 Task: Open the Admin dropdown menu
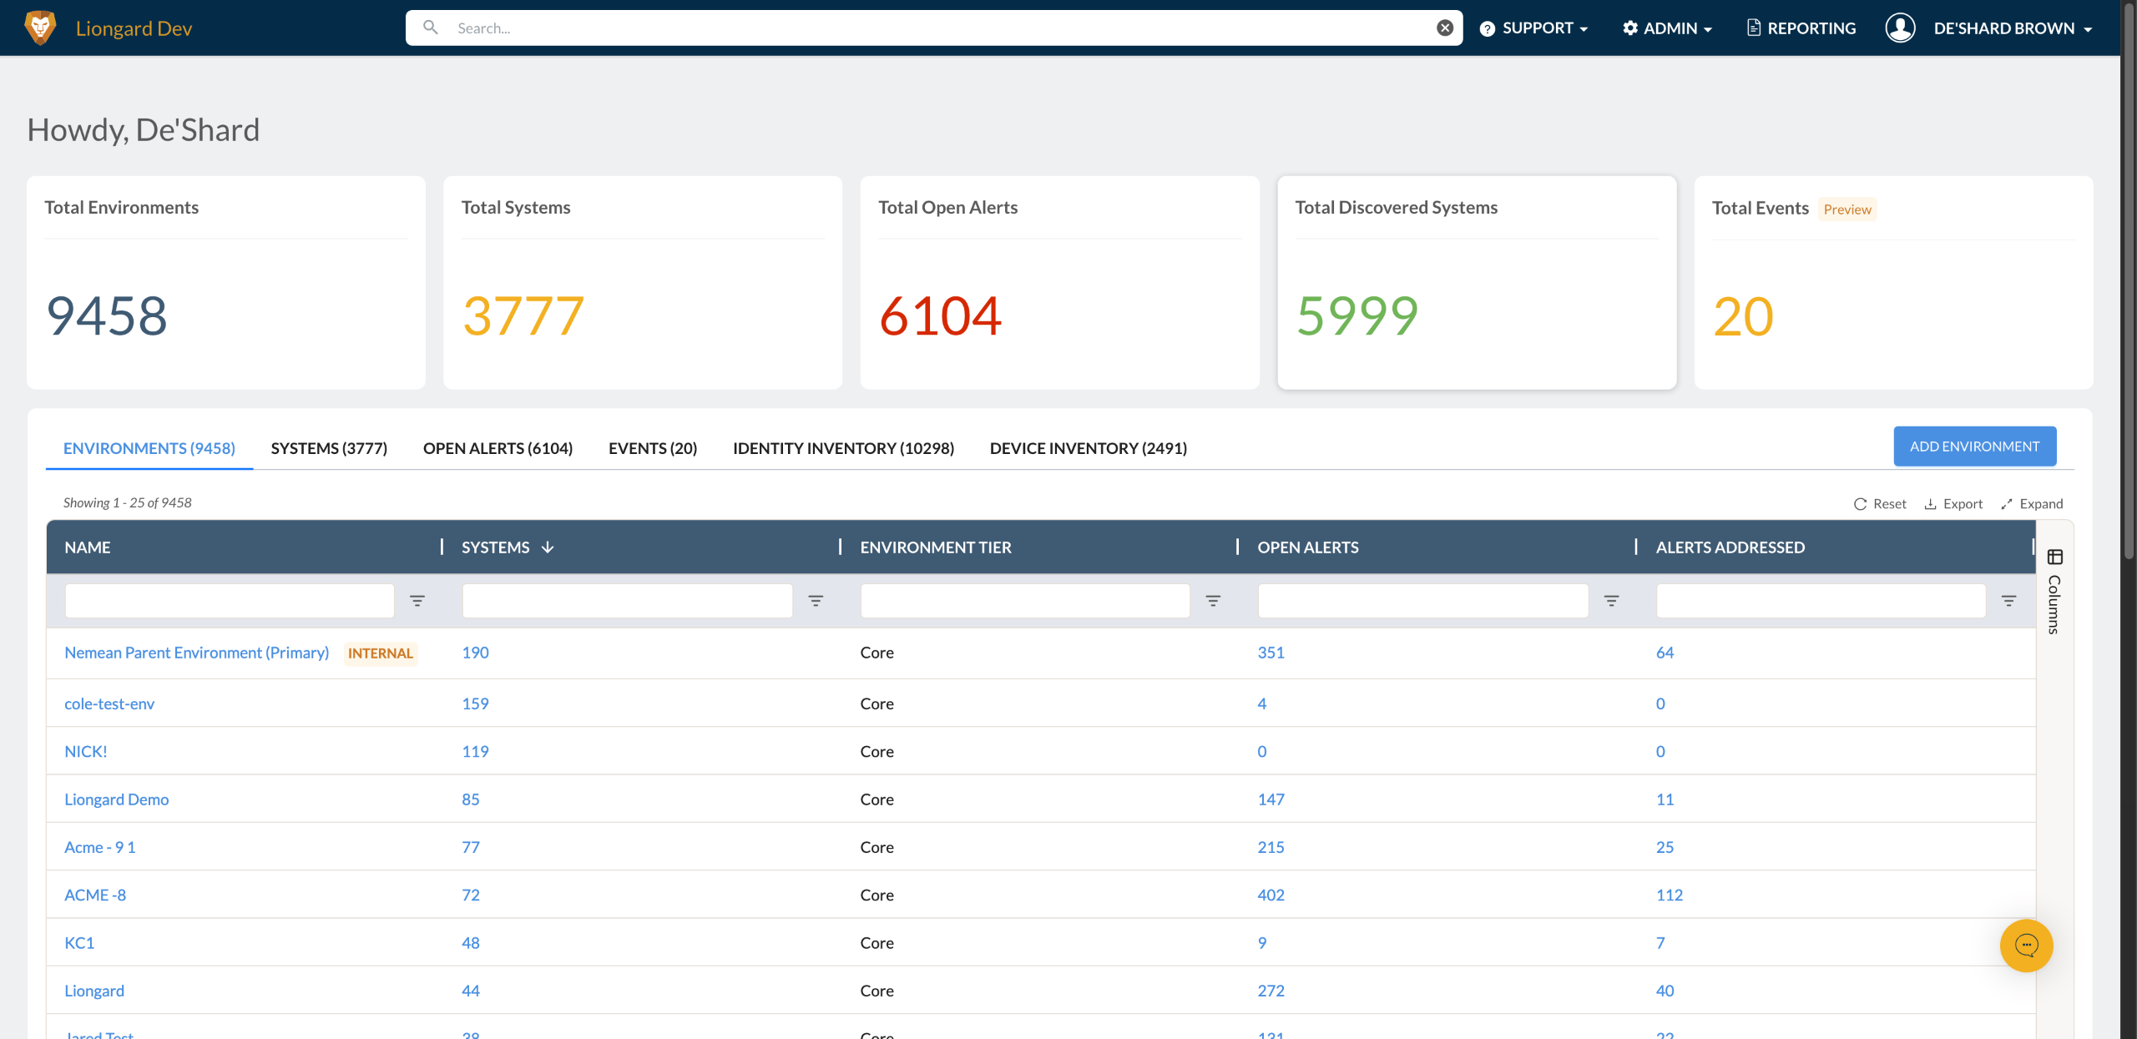(x=1667, y=28)
